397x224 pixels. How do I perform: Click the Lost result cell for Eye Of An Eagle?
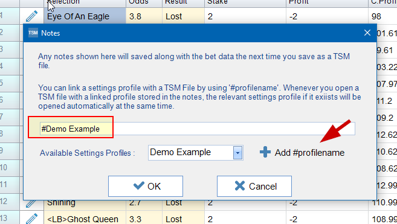tap(183, 16)
